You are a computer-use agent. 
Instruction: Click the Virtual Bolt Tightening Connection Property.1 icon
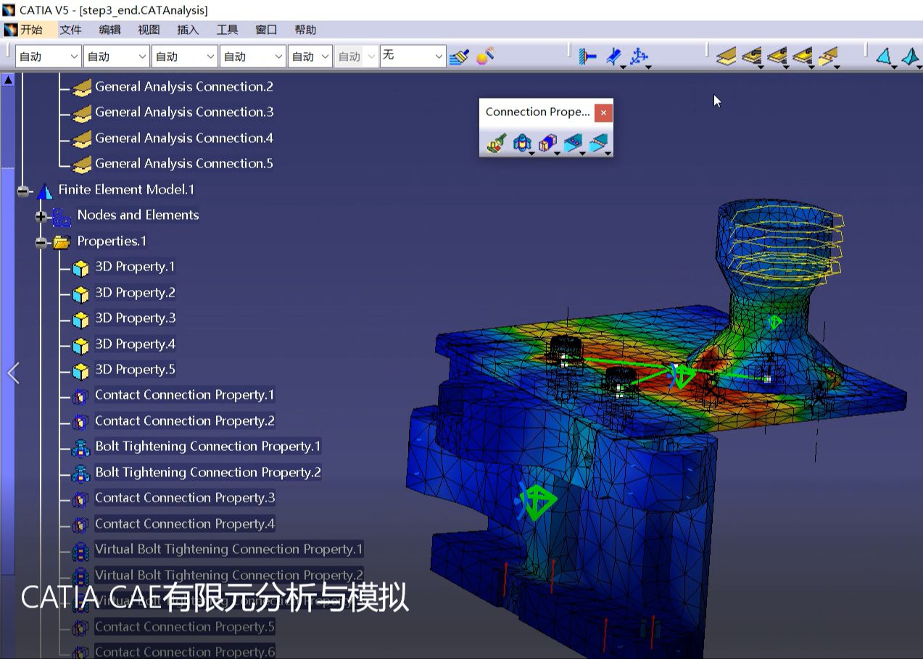tap(81, 551)
